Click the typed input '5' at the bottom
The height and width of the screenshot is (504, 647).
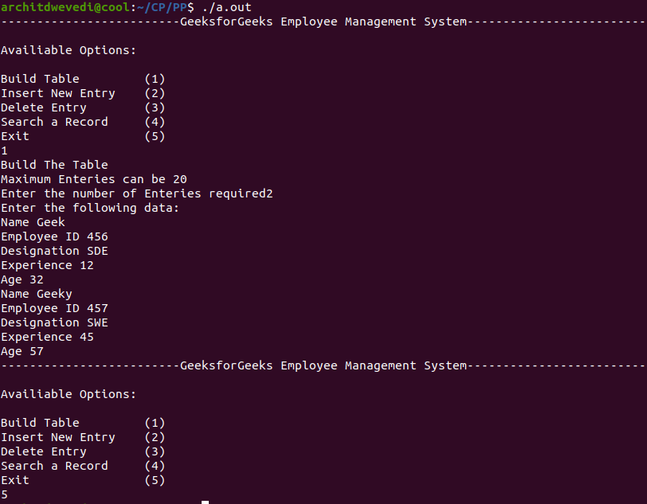[4, 494]
